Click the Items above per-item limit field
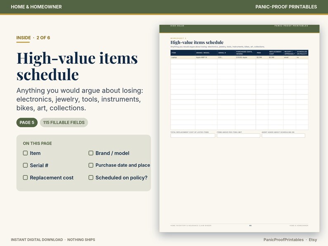328x246 pixels. (238, 136)
